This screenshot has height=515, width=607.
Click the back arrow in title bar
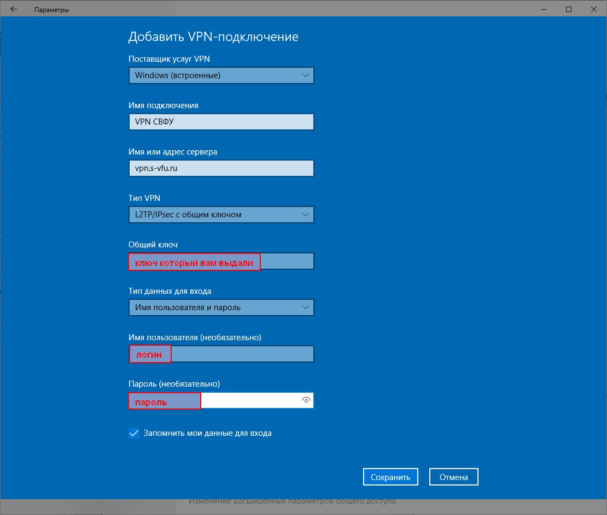[x=13, y=9]
